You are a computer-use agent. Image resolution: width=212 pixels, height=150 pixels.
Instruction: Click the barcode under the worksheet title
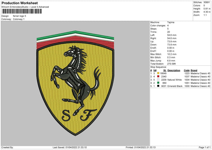click(x=22, y=11)
